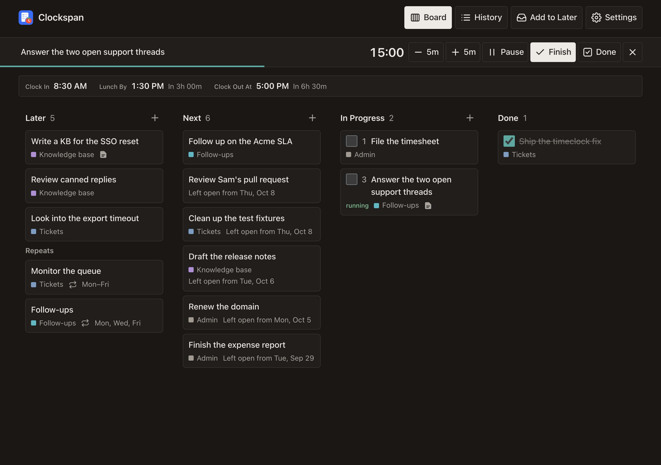Click repeat icon on Follow-ups card
Screen dimensions: 661x465
coord(85,323)
